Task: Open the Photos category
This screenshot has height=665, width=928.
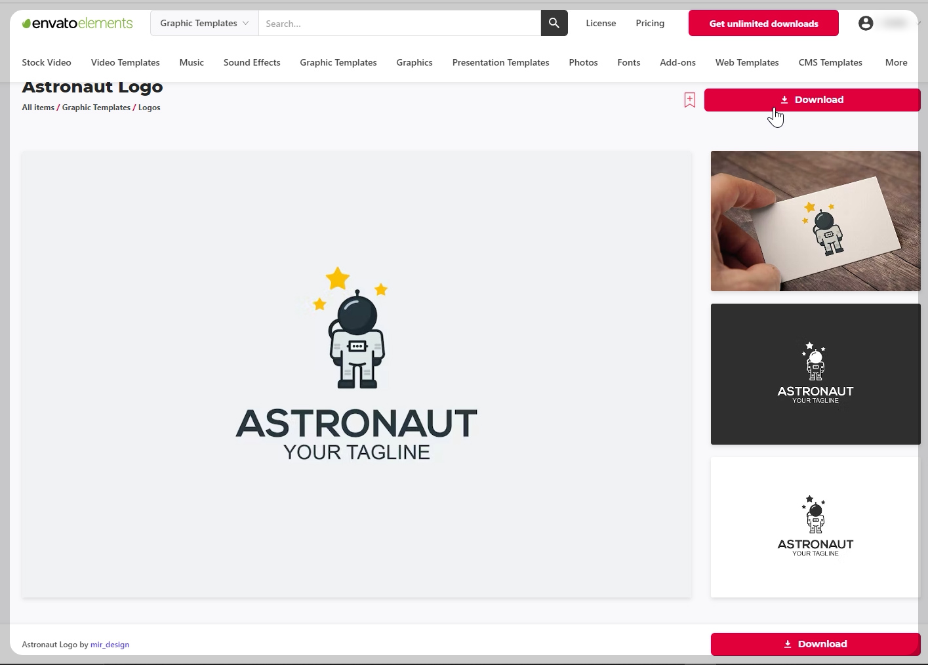Action: [x=583, y=62]
